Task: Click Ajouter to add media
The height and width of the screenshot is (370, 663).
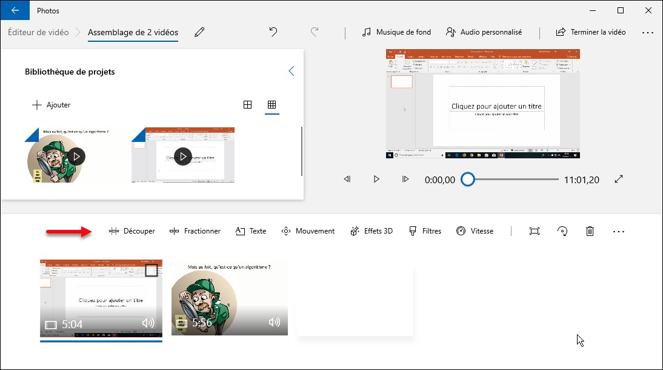Action: (x=52, y=105)
